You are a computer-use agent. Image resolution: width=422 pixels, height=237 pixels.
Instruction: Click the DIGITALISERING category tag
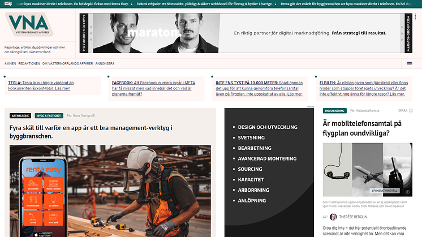(334, 110)
